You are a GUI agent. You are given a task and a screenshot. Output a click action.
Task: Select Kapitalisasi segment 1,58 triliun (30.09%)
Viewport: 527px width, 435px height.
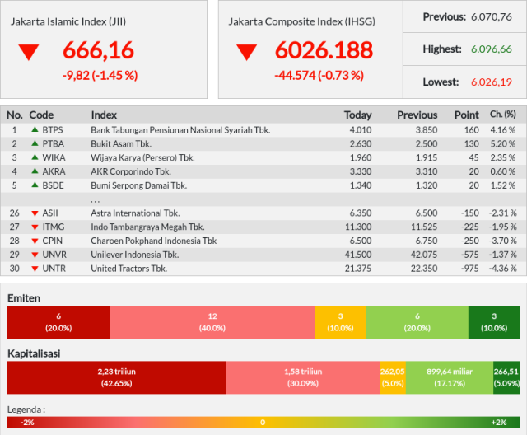point(303,377)
